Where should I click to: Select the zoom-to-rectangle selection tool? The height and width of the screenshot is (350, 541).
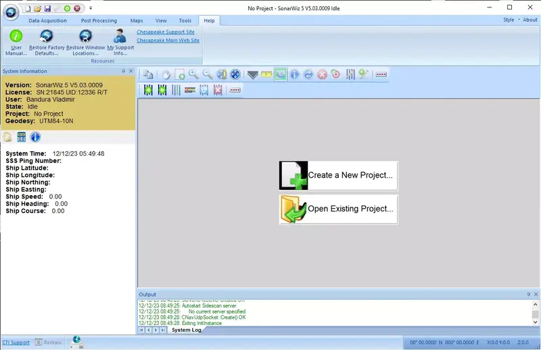point(180,74)
